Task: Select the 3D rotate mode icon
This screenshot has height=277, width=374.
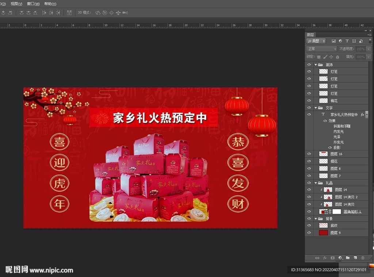Action: pos(98,13)
